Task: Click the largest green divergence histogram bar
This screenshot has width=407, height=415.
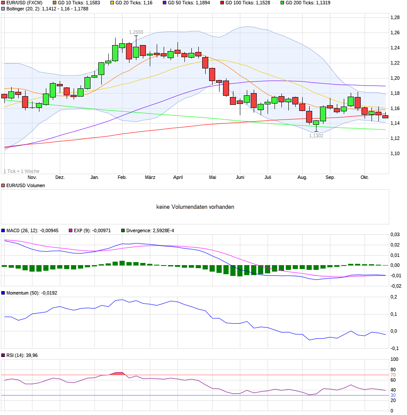Action: (240, 271)
